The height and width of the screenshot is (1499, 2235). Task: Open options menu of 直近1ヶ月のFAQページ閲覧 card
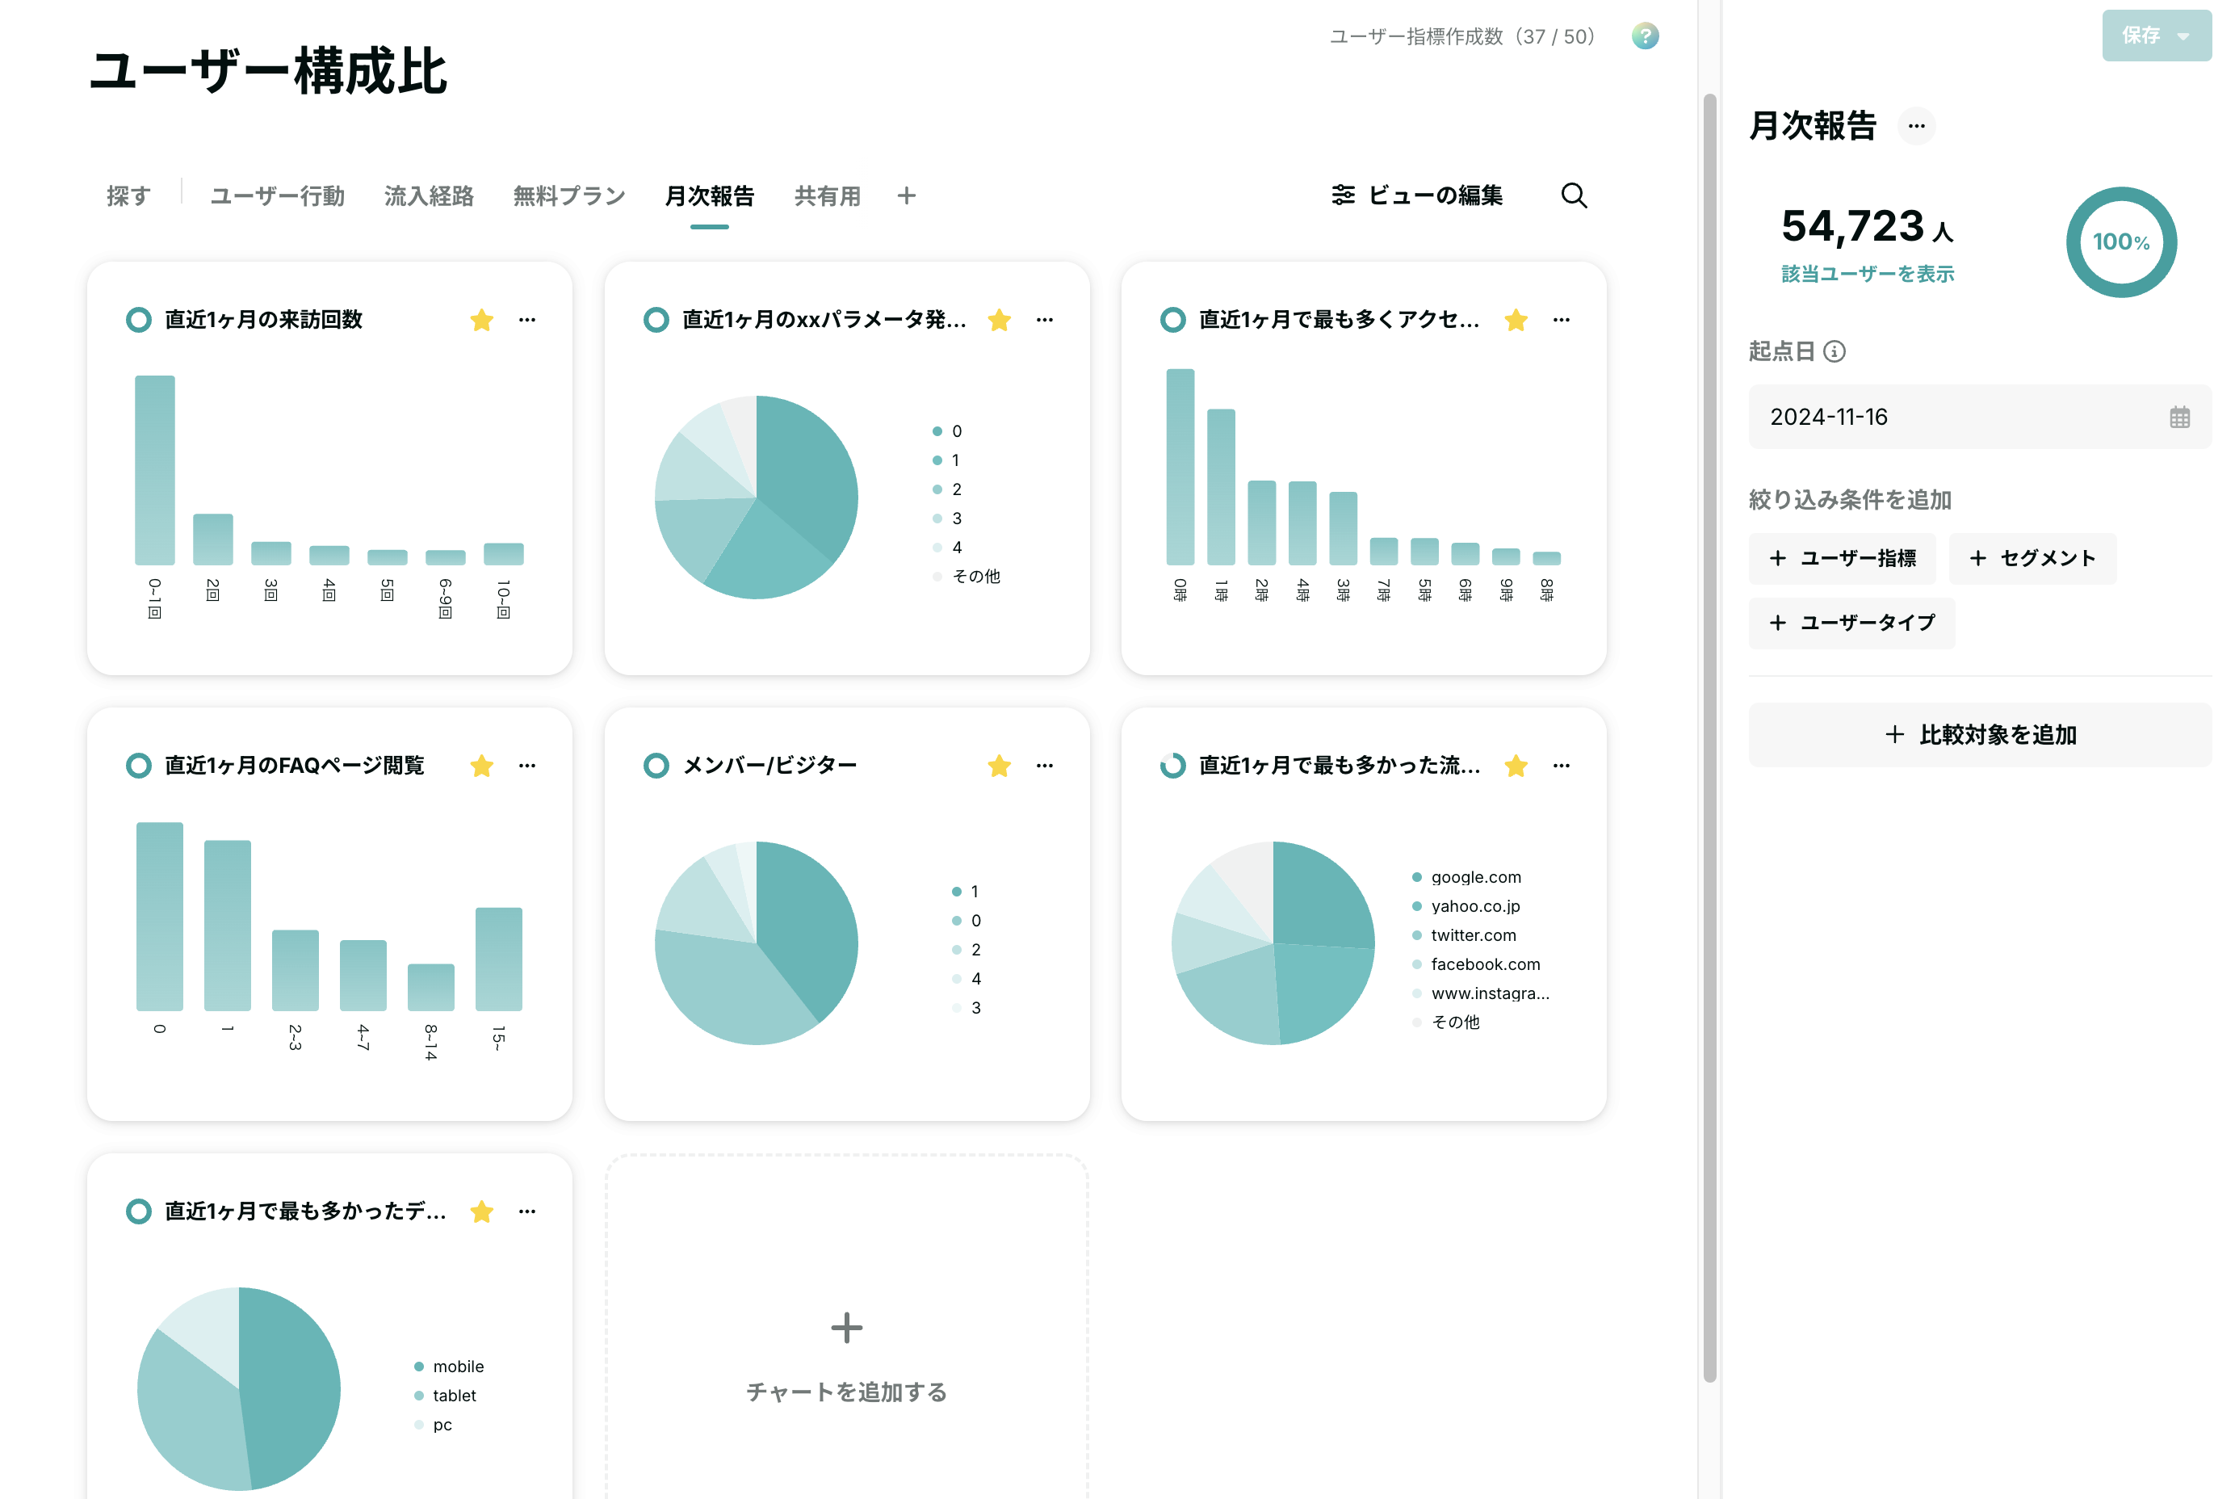point(527,765)
